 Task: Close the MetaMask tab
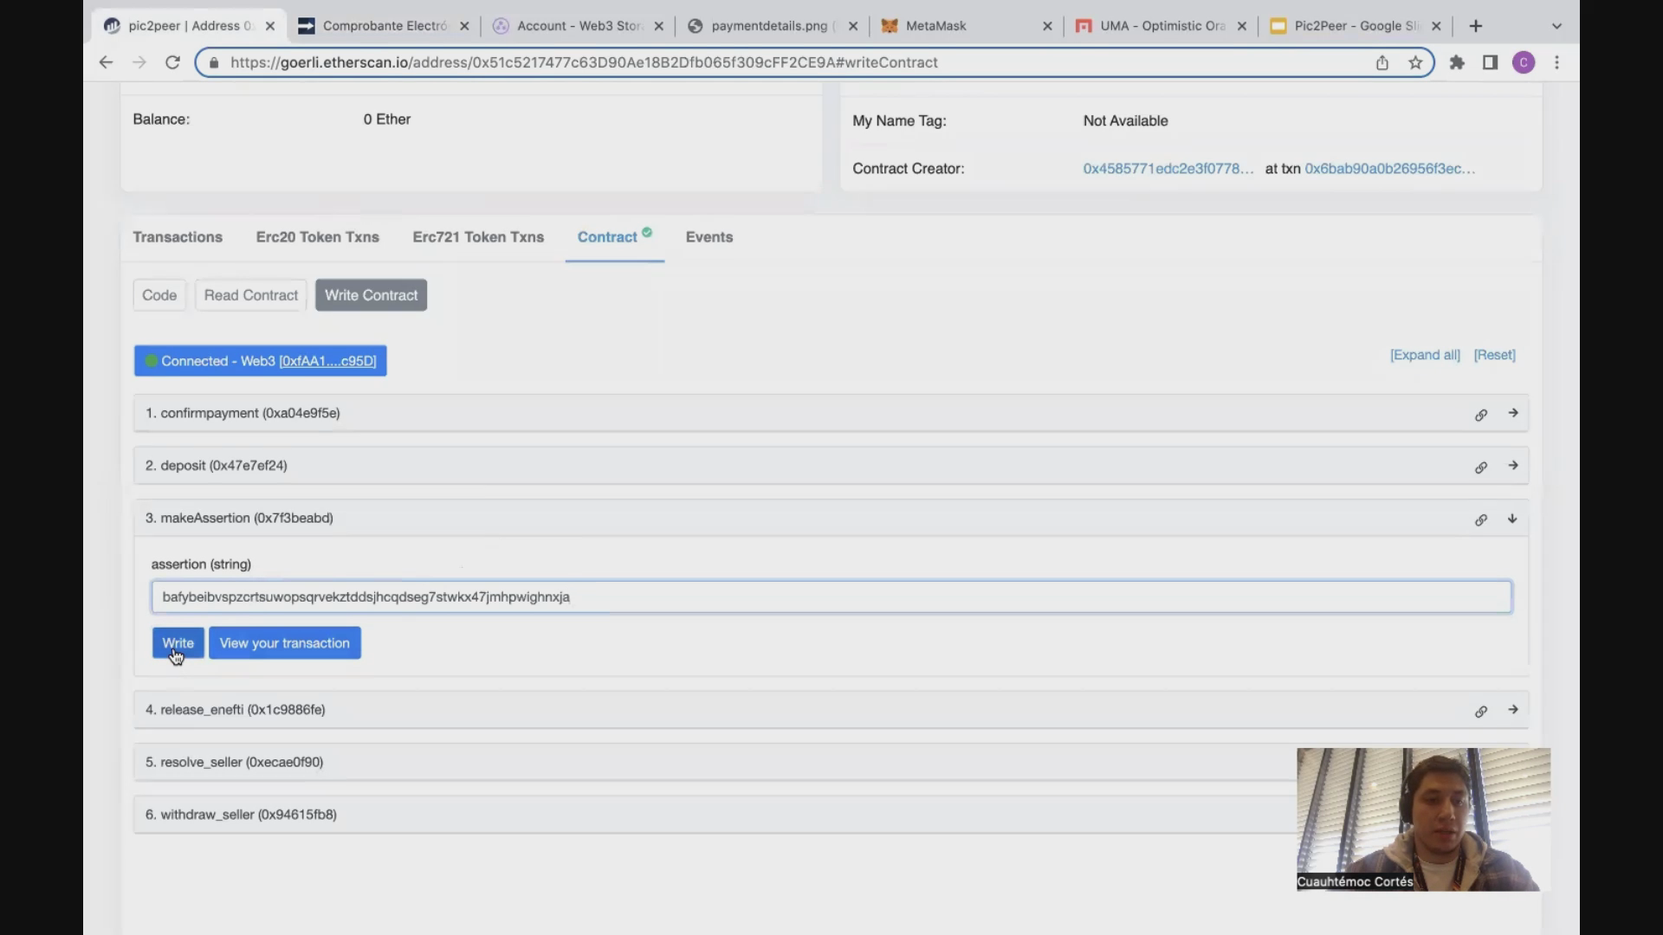click(x=1047, y=26)
